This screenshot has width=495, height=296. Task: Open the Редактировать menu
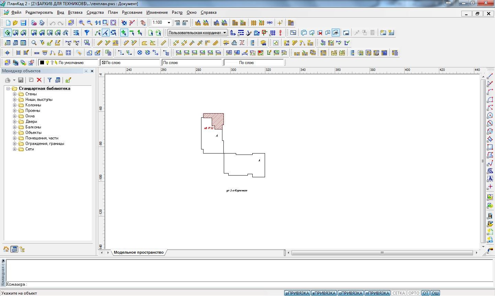pos(39,12)
